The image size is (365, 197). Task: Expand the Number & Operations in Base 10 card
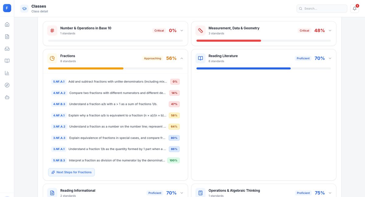182,31
